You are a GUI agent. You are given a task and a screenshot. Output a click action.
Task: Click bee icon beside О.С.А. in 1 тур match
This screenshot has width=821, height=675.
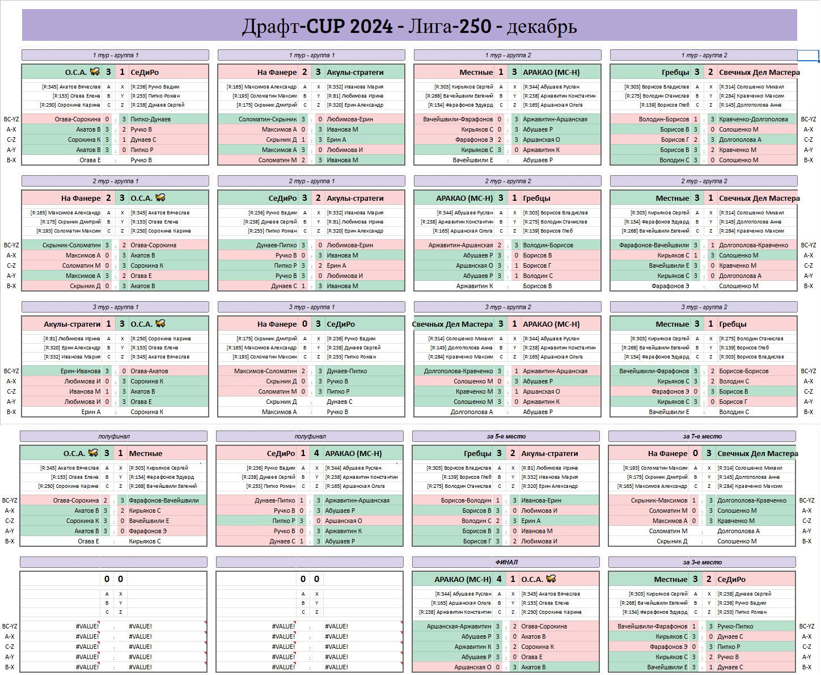pyautogui.click(x=95, y=72)
